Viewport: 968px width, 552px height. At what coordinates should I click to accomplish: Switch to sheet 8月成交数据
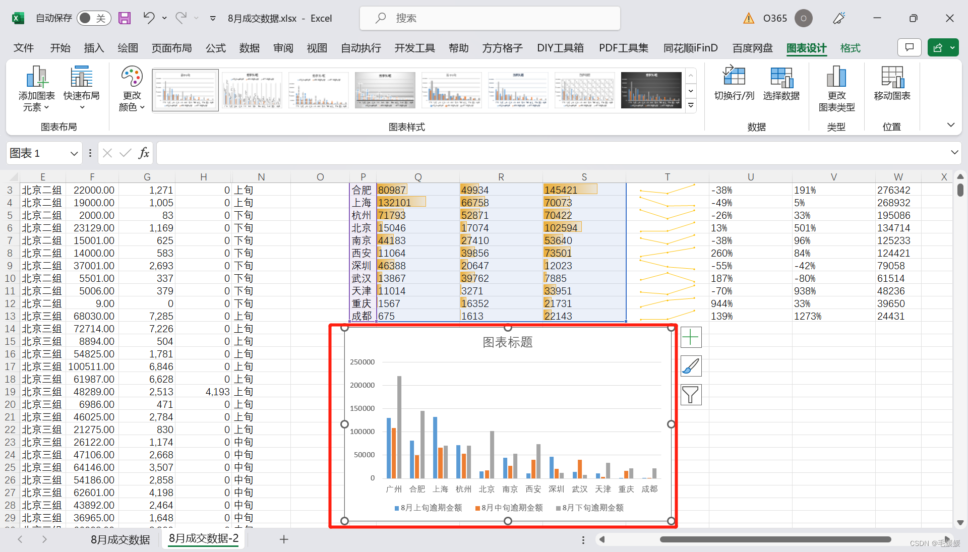(x=120, y=539)
